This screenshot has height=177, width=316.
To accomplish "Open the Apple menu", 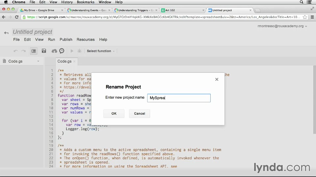I will click(6, 2).
